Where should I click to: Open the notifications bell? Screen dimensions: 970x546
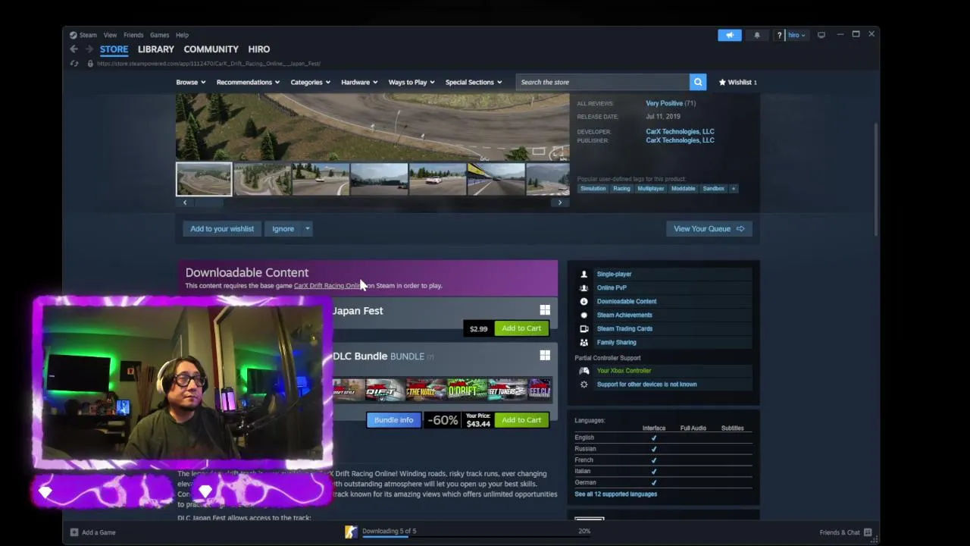pyautogui.click(x=756, y=35)
